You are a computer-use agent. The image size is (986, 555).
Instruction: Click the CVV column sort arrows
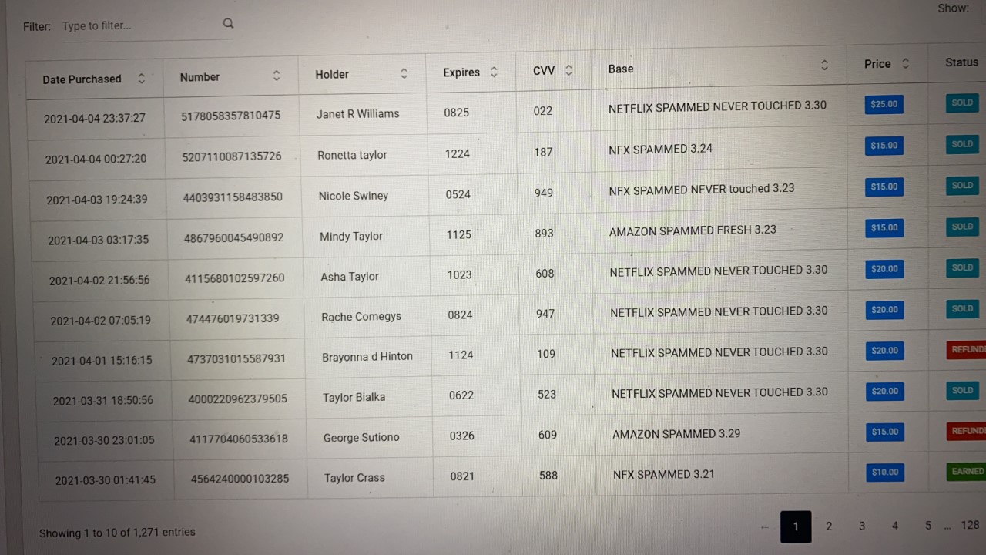pos(568,70)
